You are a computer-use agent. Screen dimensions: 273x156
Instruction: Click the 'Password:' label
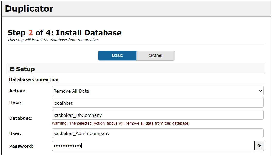21,146
